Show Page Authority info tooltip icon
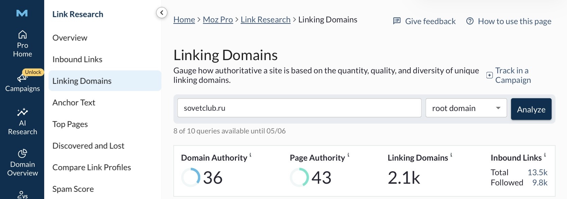This screenshot has width=567, height=199. (x=348, y=155)
